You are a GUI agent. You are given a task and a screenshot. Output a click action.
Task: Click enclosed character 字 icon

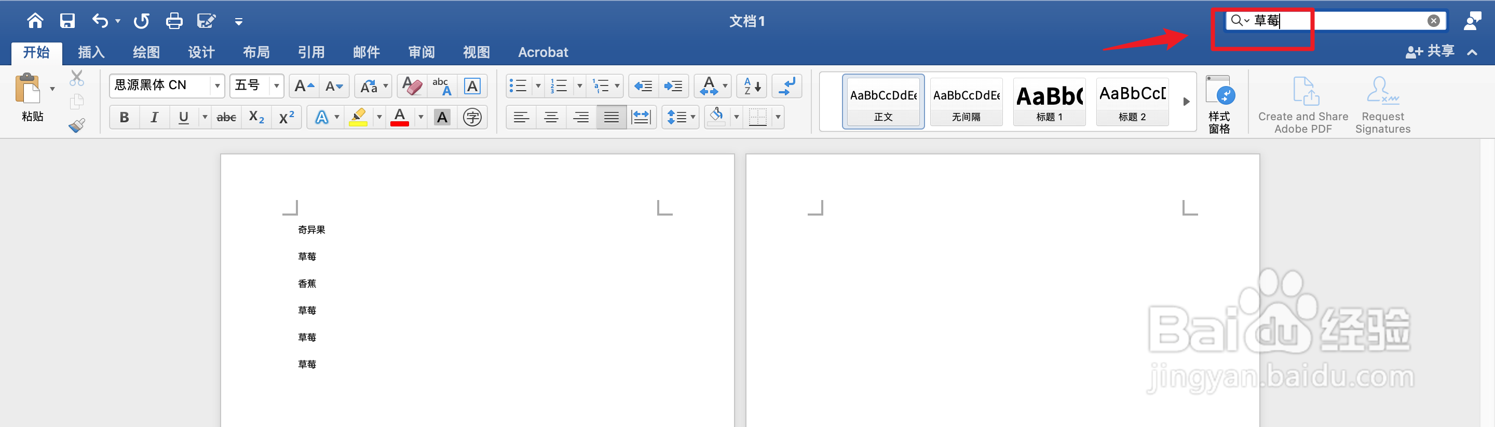[x=472, y=118]
